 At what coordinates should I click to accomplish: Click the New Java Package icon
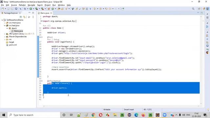pos(49,9)
